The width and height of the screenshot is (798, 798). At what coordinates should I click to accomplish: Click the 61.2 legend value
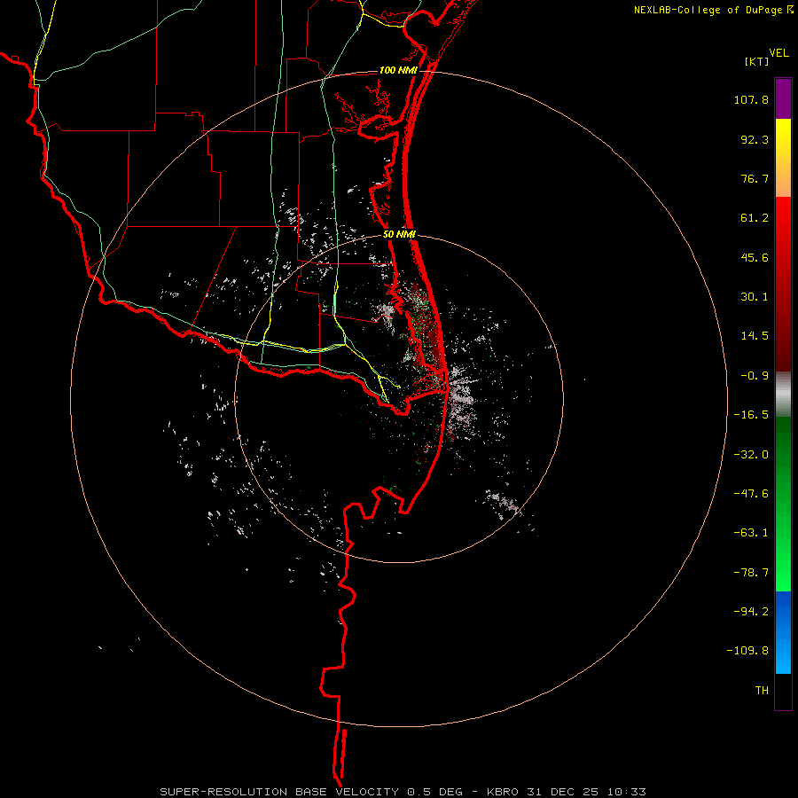(755, 218)
